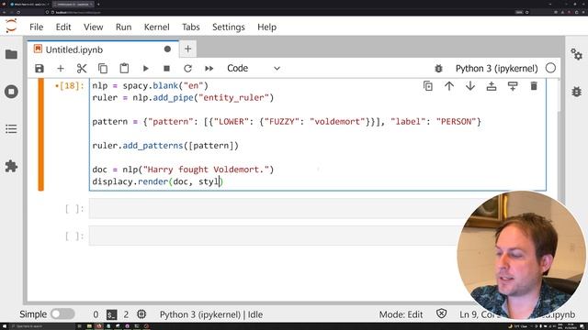Interrupt the kernel with stop icon

(x=166, y=69)
